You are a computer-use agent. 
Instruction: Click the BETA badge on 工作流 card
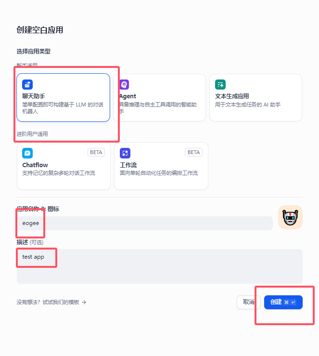[x=193, y=152]
